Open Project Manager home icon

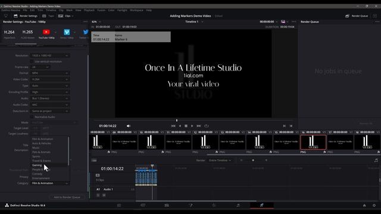pyautogui.click(x=364, y=206)
